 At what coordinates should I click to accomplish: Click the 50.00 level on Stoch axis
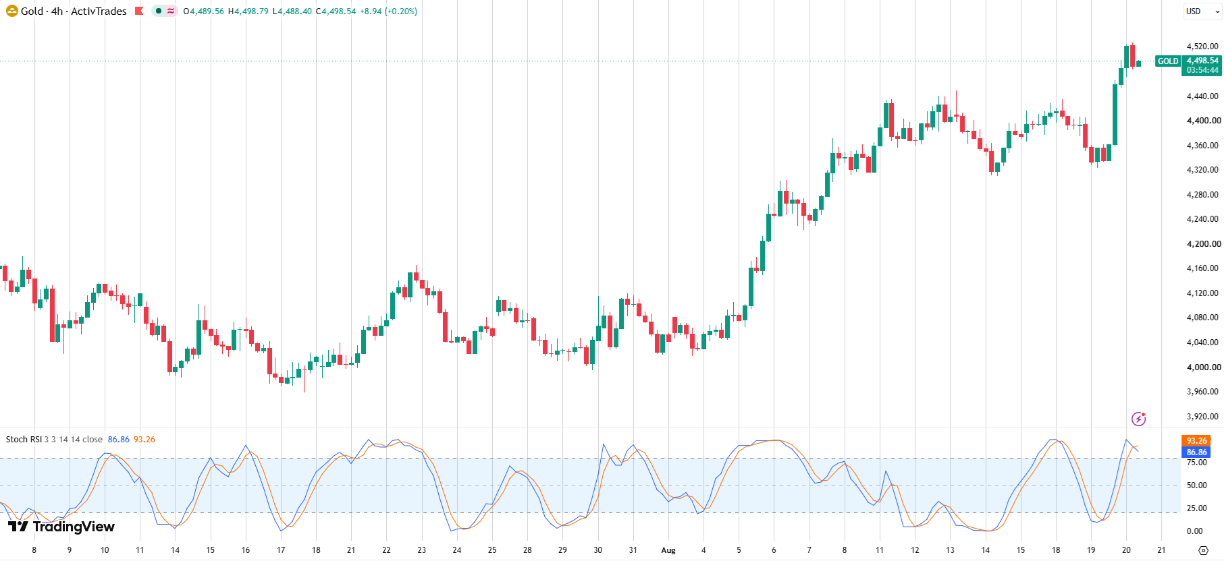pyautogui.click(x=1197, y=485)
